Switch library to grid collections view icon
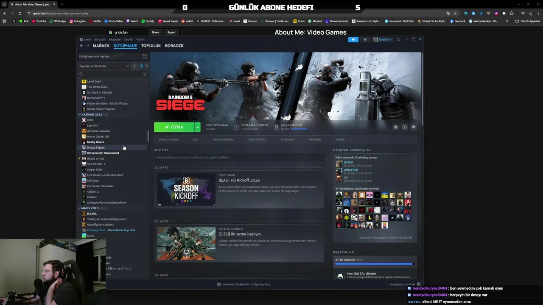 click(x=145, y=56)
